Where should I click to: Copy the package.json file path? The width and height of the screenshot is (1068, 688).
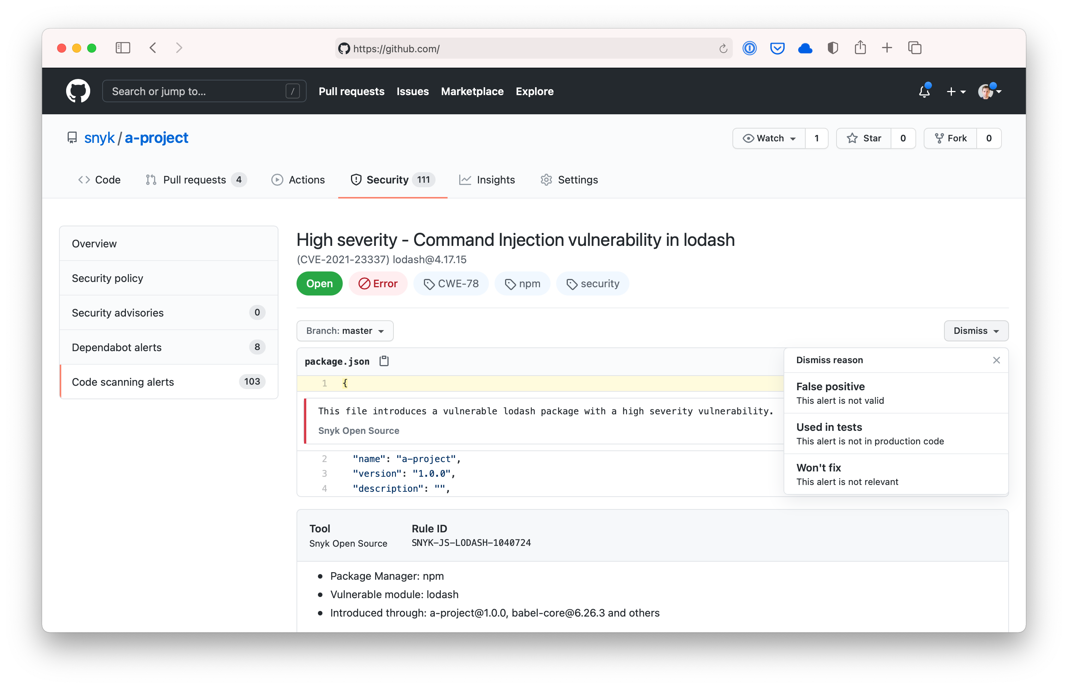pos(384,361)
